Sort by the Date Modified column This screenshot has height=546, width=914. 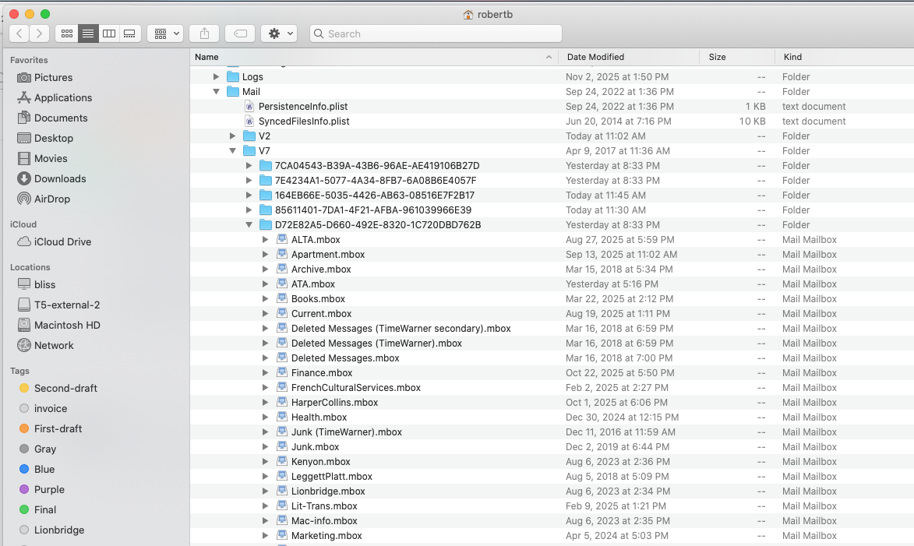pyautogui.click(x=595, y=57)
